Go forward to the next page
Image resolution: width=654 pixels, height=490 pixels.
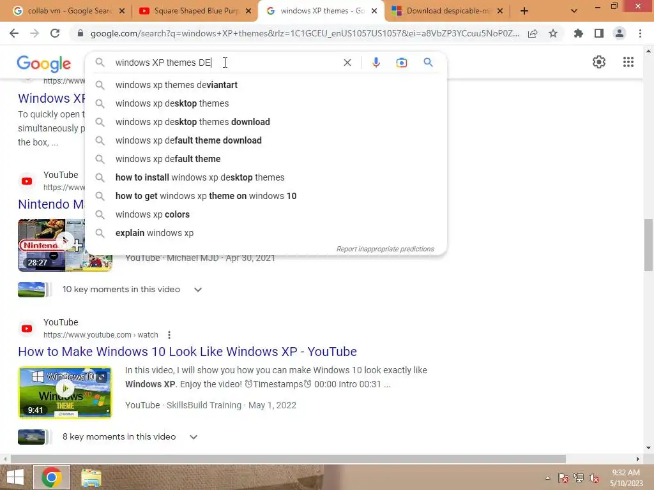(x=34, y=33)
